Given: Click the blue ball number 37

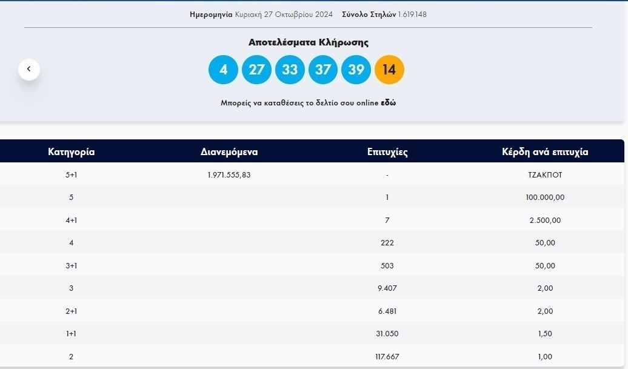Looking at the screenshot, I should [323, 70].
